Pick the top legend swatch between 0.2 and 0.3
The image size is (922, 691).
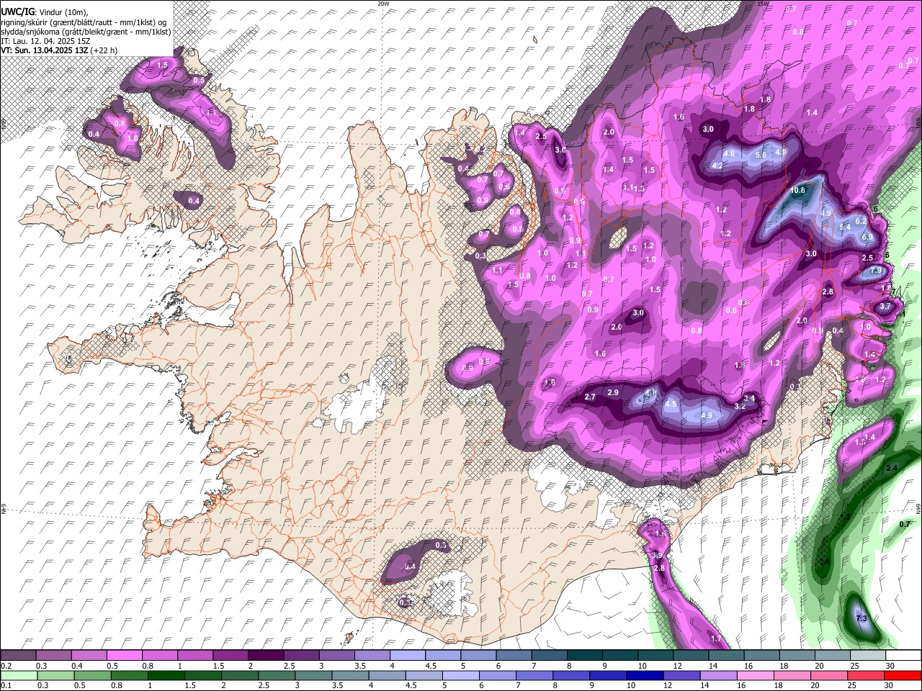[x=19, y=655]
